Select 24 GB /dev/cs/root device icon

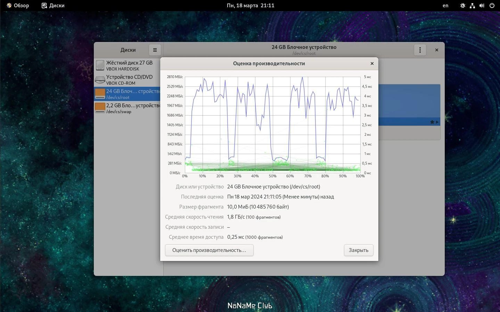click(100, 94)
